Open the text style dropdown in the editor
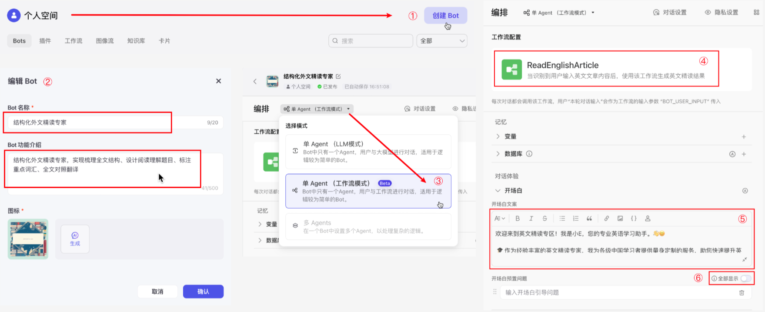Screen dimensions: 765x312 [500, 219]
